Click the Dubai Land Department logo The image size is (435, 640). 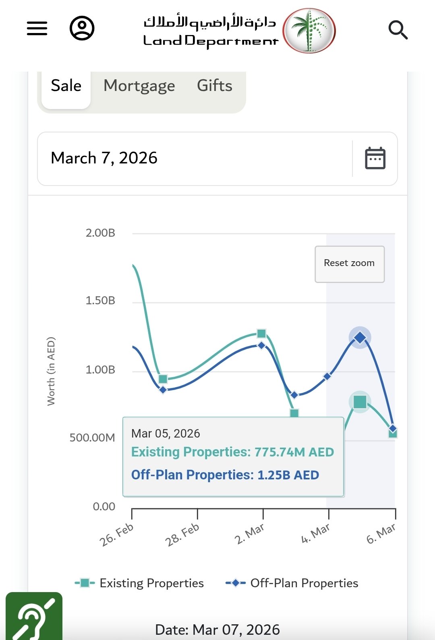click(x=239, y=31)
